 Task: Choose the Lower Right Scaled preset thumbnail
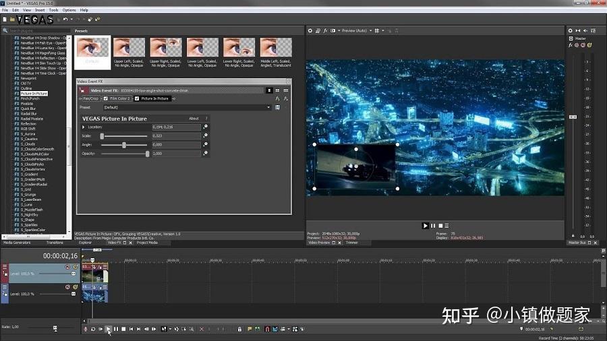[x=239, y=52]
